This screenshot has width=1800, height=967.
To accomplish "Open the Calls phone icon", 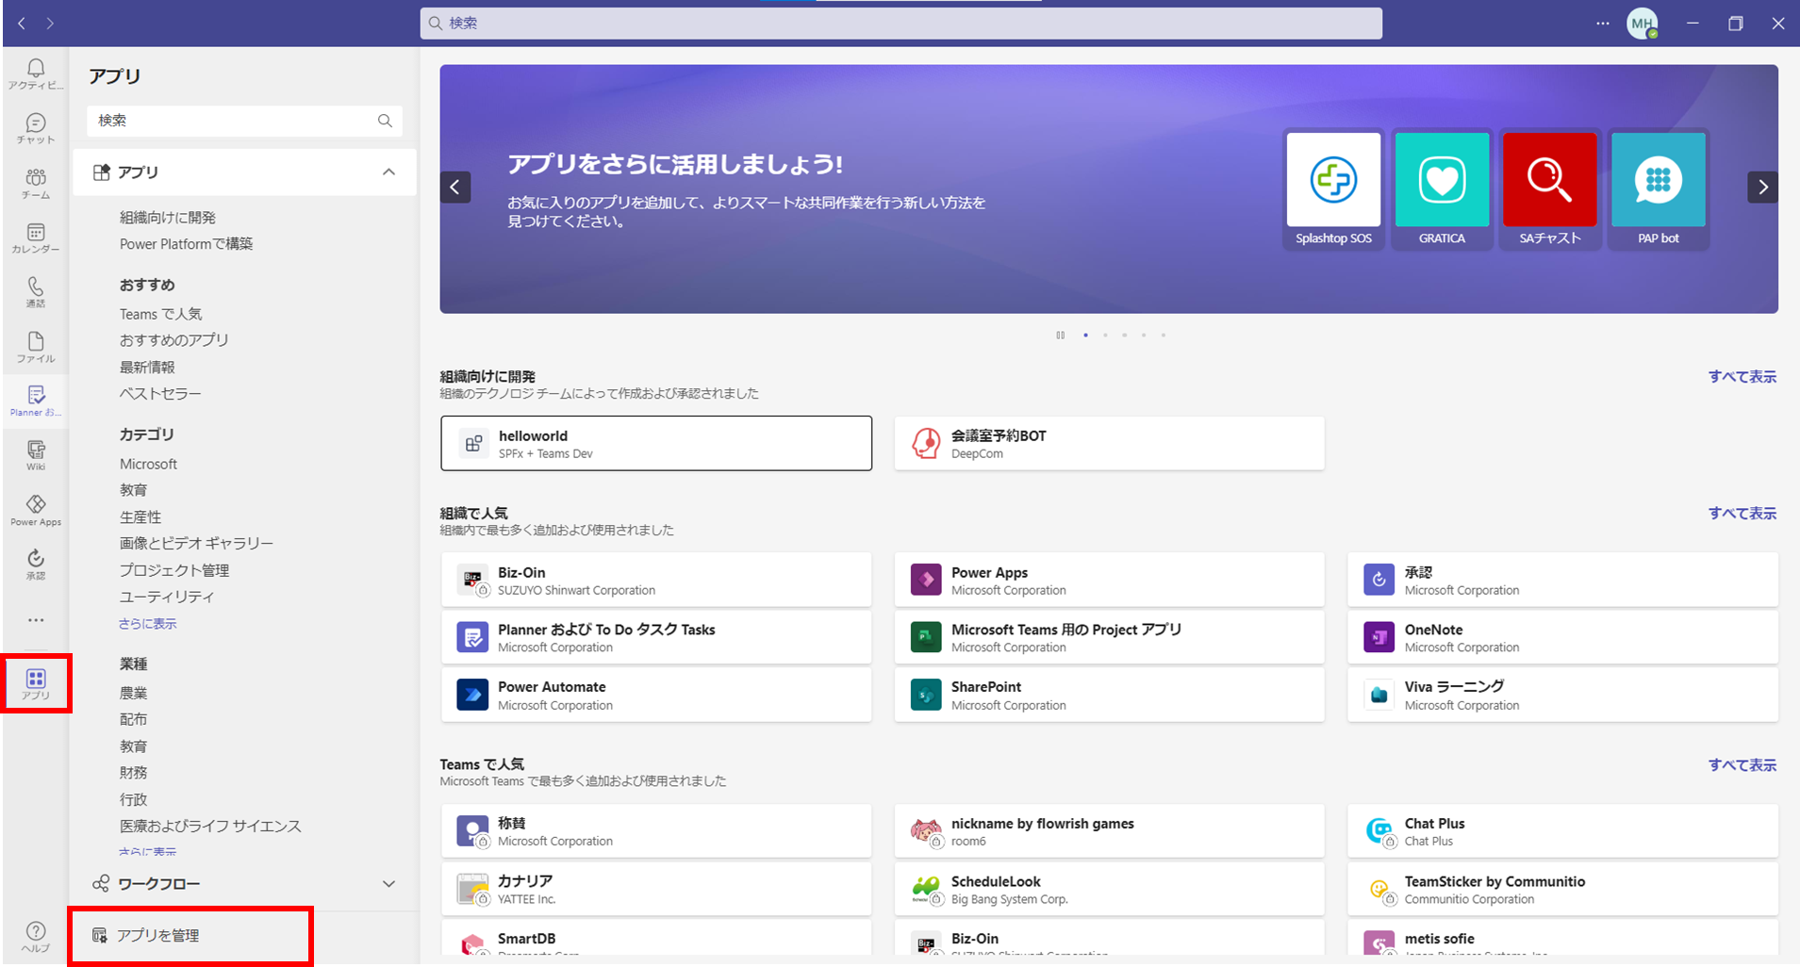I will click(x=36, y=292).
